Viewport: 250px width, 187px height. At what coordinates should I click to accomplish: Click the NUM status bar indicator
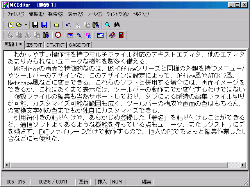[117, 182]
